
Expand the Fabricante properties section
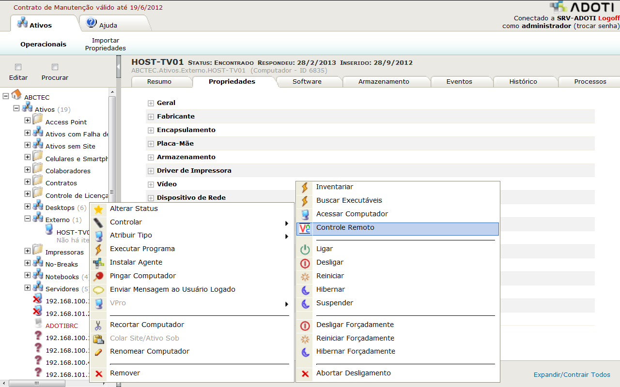click(x=151, y=117)
